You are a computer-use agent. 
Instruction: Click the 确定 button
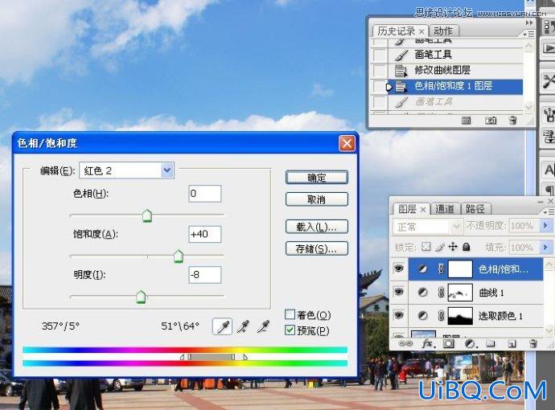click(x=317, y=178)
